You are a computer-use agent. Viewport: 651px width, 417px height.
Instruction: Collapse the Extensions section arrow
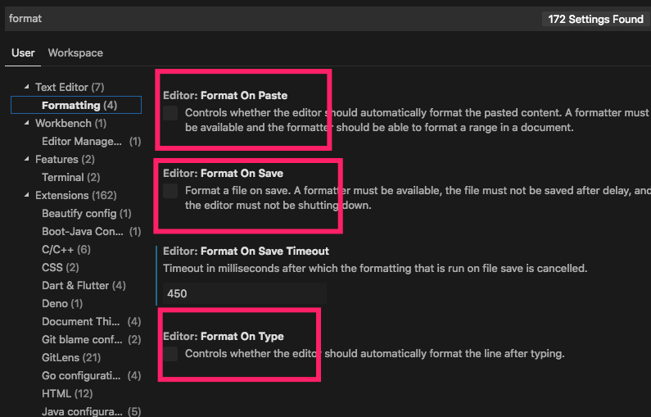point(26,195)
